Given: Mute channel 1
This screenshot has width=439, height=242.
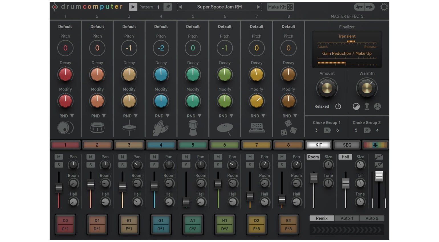Looking at the screenshot, I should (59, 157).
